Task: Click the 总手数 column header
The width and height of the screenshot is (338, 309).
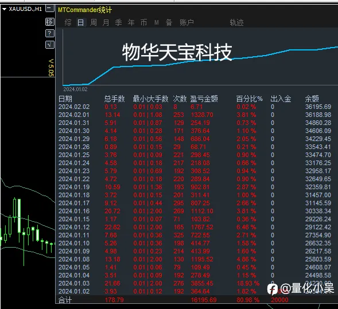Action: point(114,99)
